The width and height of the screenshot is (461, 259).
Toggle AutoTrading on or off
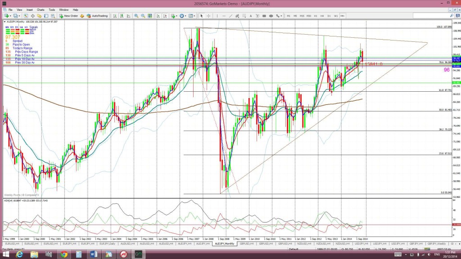97,16
